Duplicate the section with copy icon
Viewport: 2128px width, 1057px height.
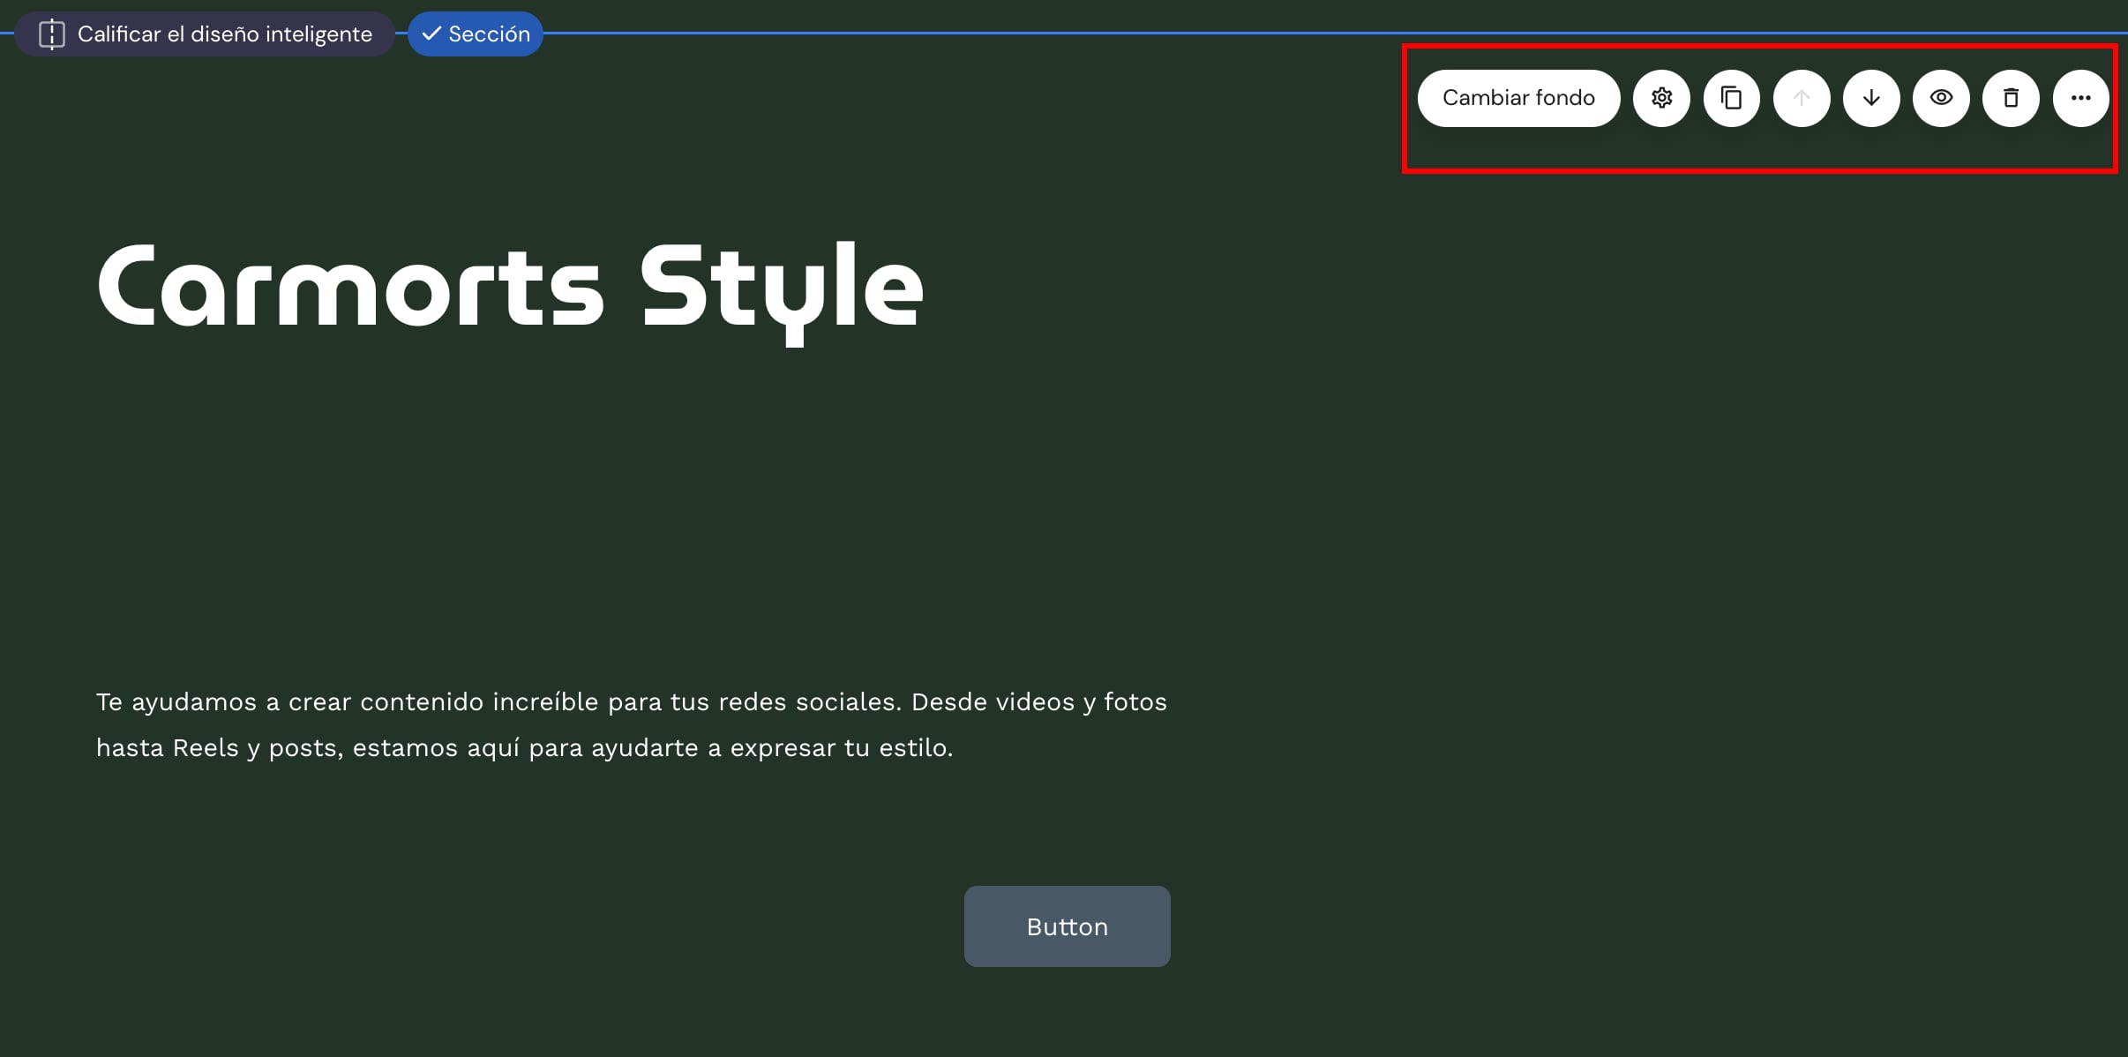pos(1731,98)
